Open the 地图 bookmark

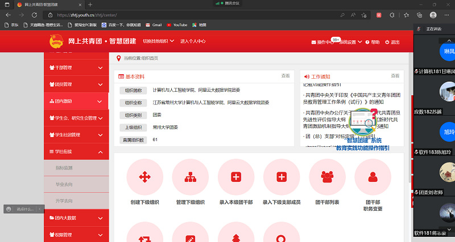click(199, 25)
